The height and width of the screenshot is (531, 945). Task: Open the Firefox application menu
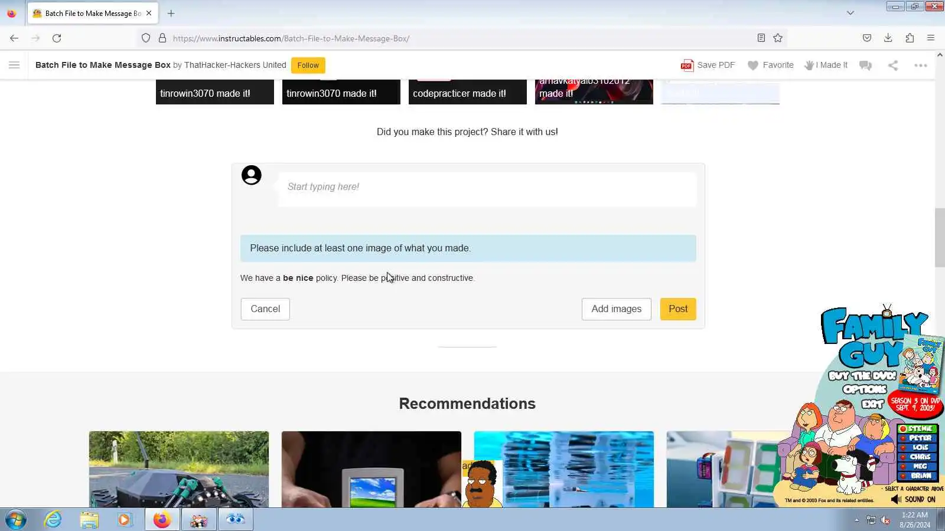(931, 38)
